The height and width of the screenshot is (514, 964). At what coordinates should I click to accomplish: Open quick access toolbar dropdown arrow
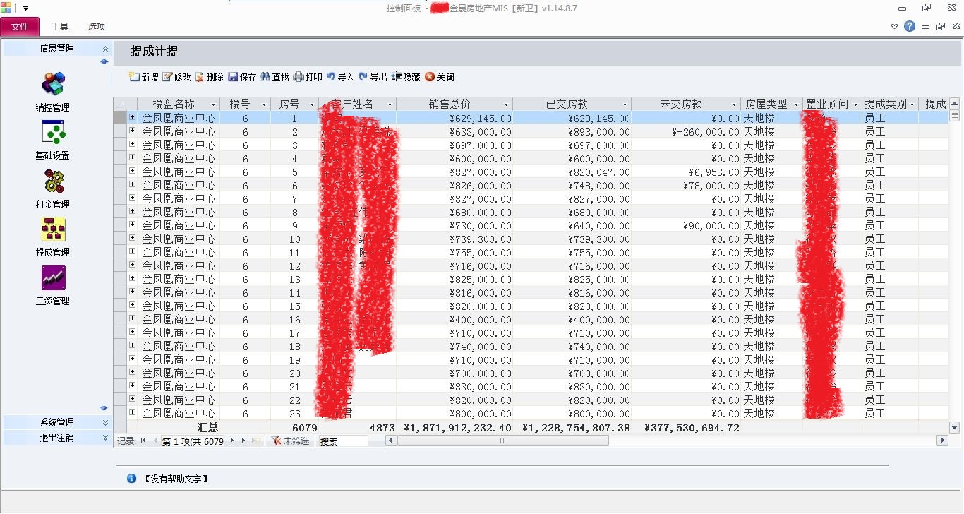tap(26, 8)
